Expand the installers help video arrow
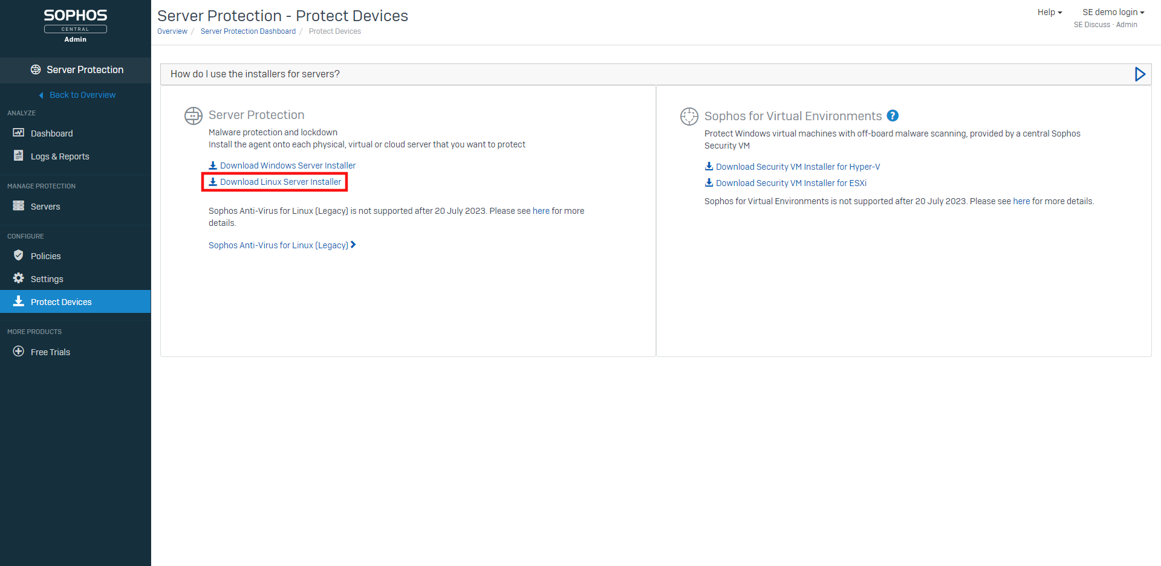This screenshot has width=1161, height=566. click(1140, 74)
